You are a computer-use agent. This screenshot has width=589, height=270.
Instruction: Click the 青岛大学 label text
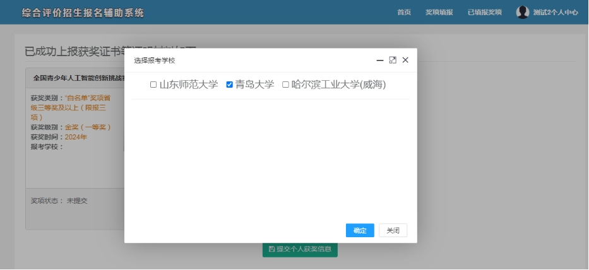[x=254, y=85]
